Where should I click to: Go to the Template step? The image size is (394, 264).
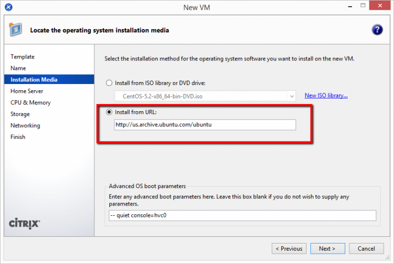pyautogui.click(x=23, y=57)
